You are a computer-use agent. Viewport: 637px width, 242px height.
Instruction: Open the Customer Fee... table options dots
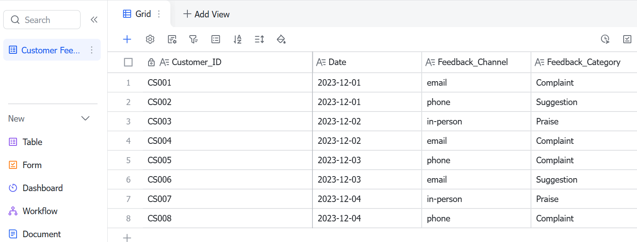click(x=92, y=50)
